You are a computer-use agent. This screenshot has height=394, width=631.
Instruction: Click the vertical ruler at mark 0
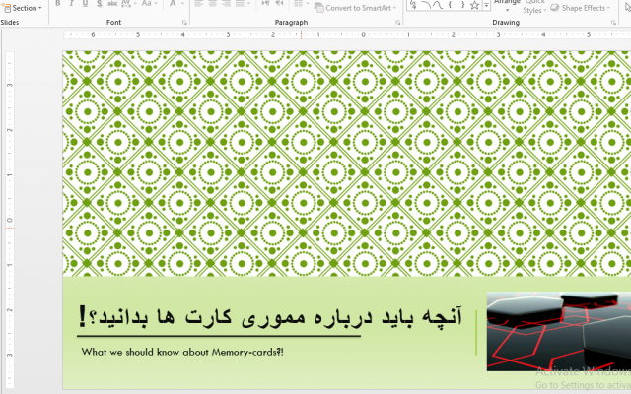pos(10,221)
